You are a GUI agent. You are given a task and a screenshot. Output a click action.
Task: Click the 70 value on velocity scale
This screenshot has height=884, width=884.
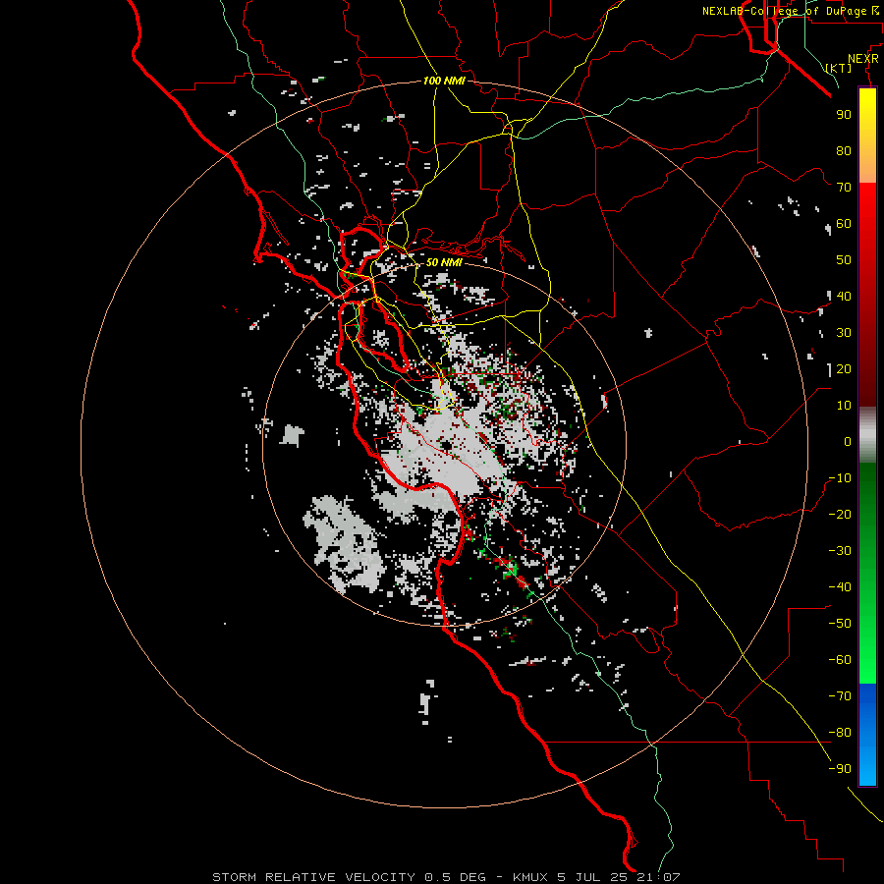pyautogui.click(x=844, y=188)
